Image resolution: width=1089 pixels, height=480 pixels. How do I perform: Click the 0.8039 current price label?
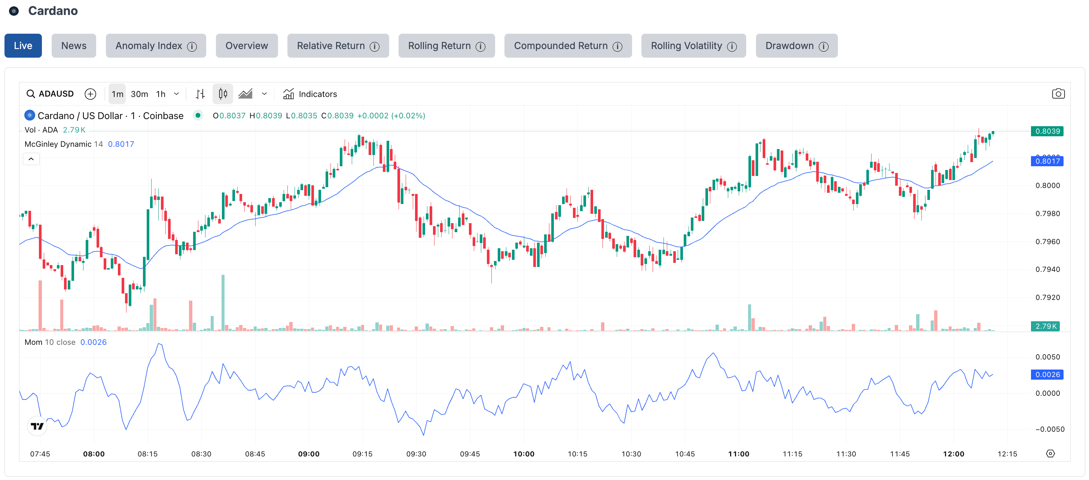point(1047,131)
